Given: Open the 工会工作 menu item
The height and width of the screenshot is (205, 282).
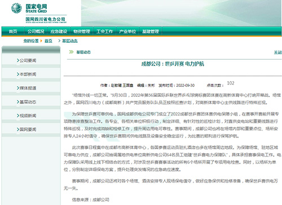Looking at the screenshot, I should pyautogui.click(x=105, y=32).
